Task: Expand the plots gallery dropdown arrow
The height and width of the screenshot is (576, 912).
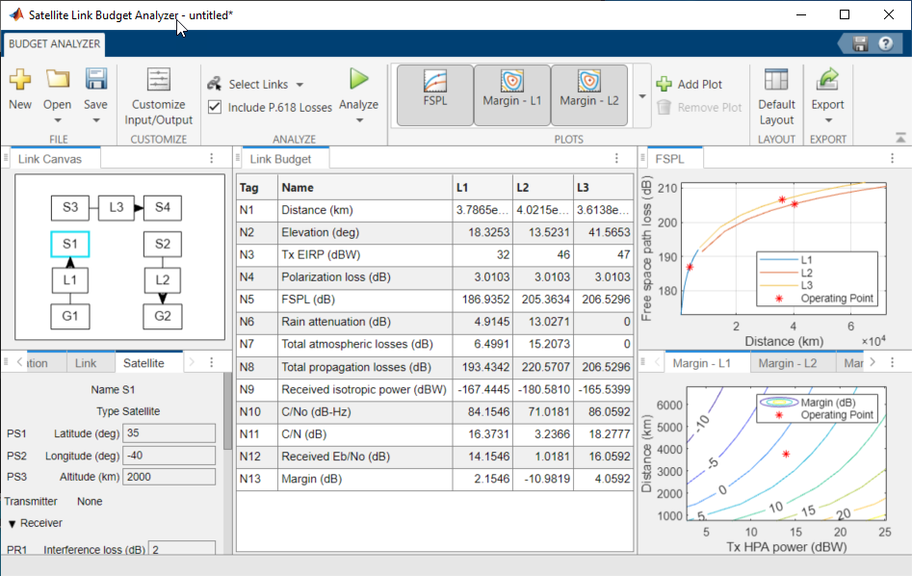Action: click(x=642, y=96)
